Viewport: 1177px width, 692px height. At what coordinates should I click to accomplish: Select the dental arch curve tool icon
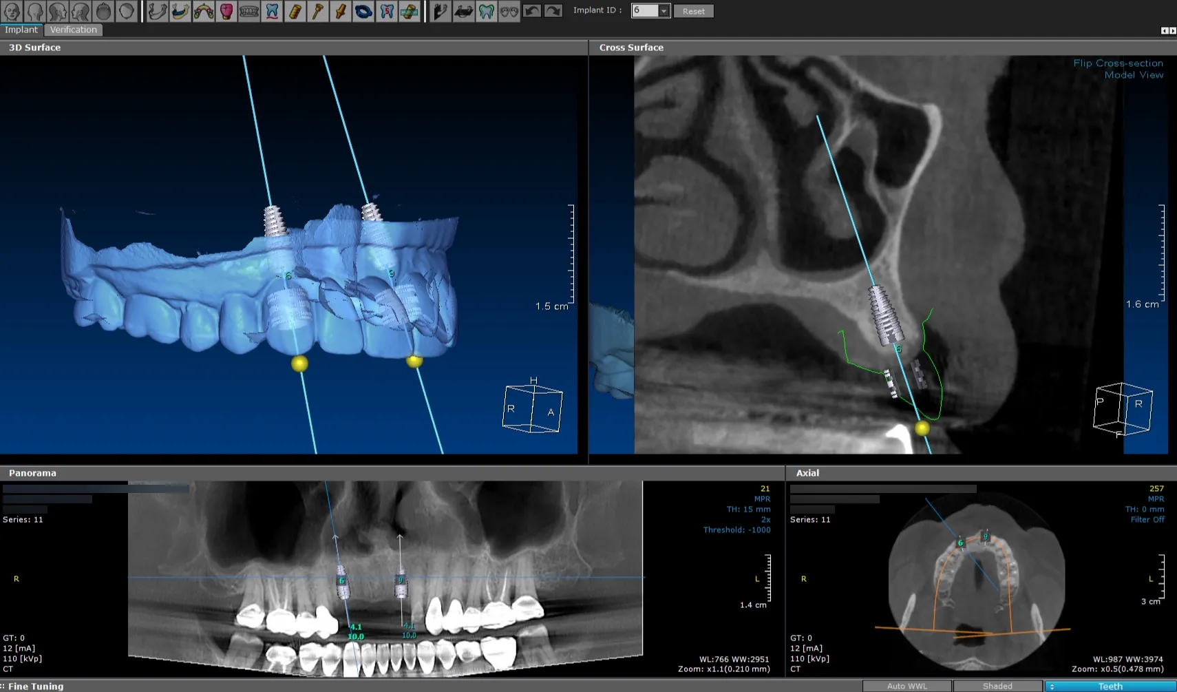pos(203,10)
